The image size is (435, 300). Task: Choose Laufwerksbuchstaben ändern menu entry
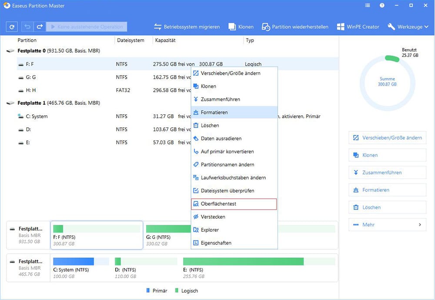tap(234, 177)
